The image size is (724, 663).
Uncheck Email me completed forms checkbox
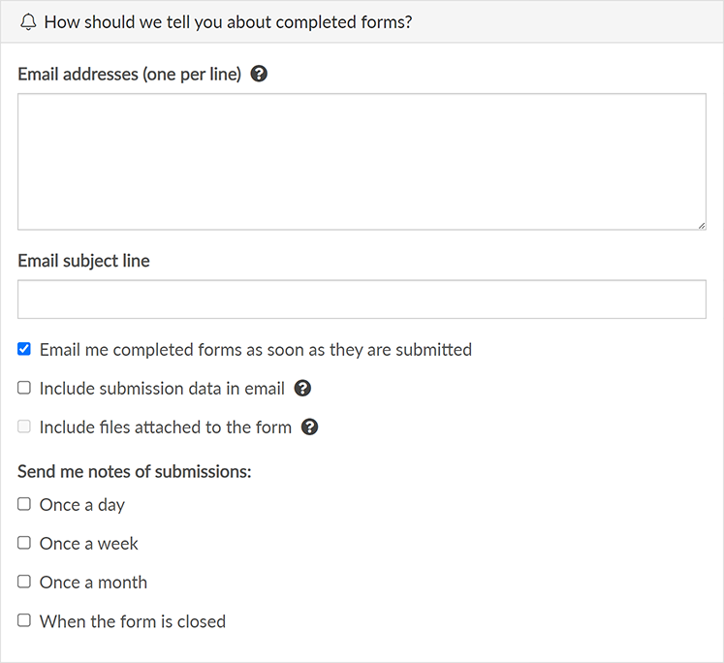point(24,349)
